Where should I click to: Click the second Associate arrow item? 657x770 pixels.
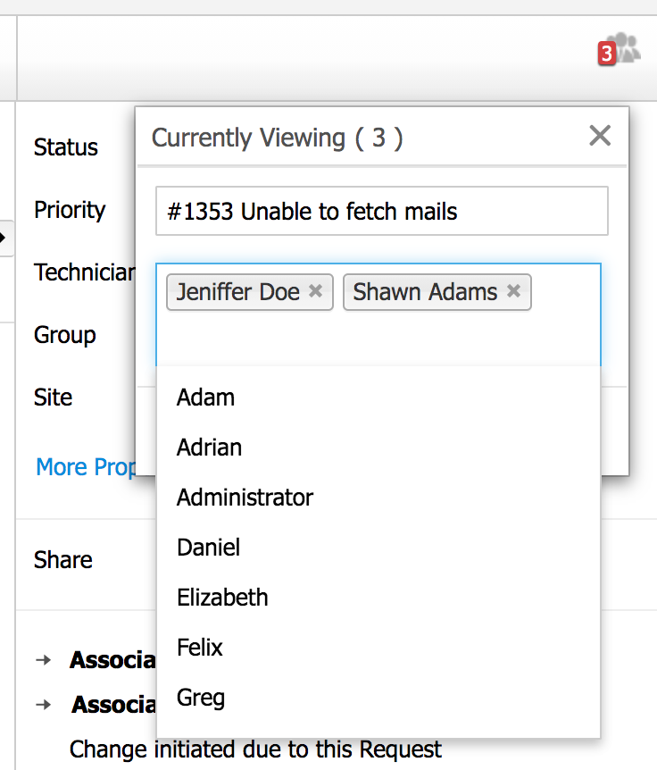(x=112, y=706)
